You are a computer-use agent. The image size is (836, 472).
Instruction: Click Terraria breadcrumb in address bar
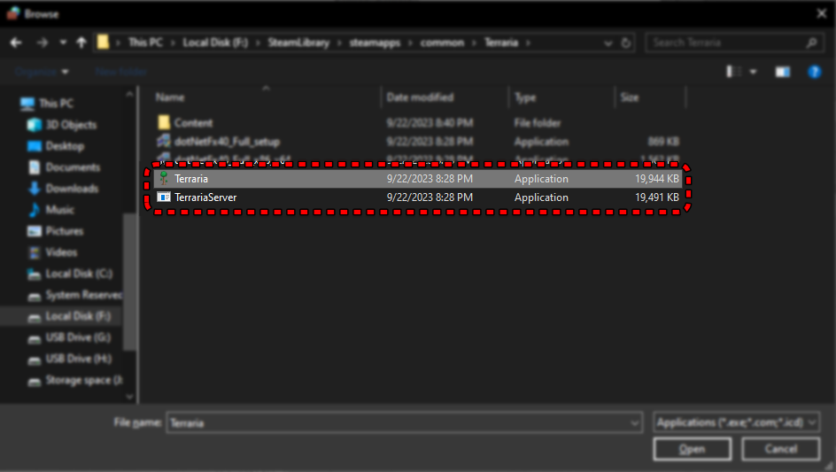[501, 43]
